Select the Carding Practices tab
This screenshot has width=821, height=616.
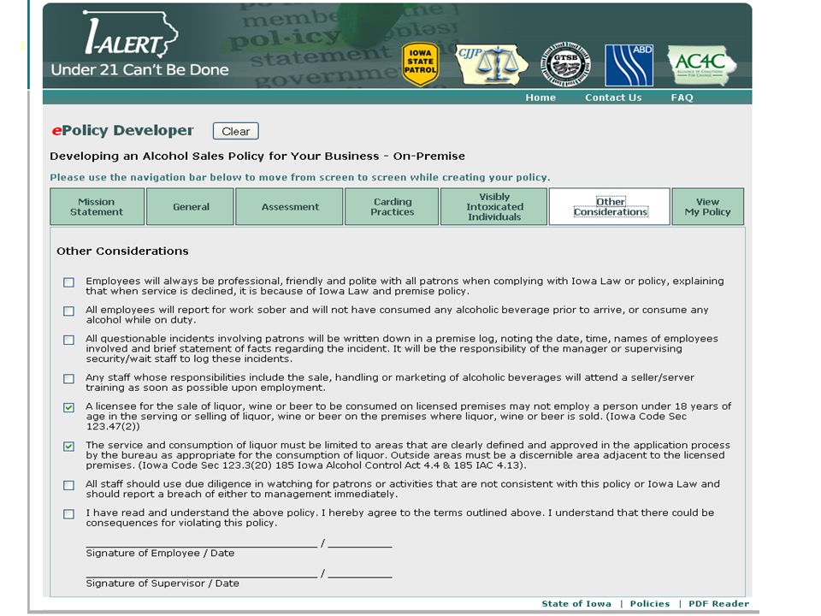click(x=392, y=207)
